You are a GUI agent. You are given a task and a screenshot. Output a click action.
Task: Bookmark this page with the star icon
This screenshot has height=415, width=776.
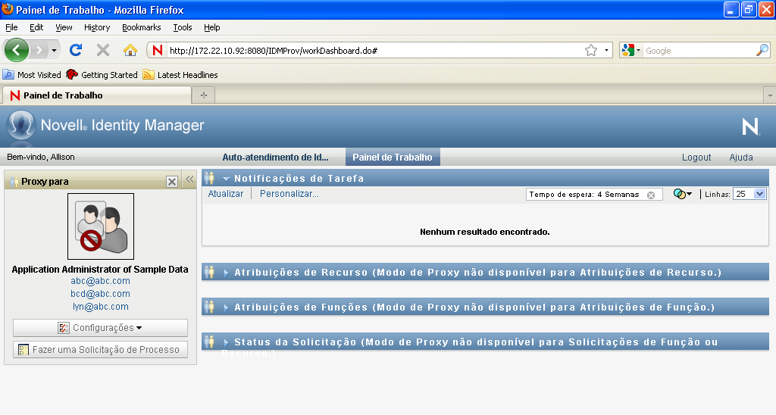[x=591, y=51]
